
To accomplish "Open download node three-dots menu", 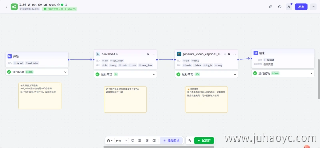I will coord(153,54).
